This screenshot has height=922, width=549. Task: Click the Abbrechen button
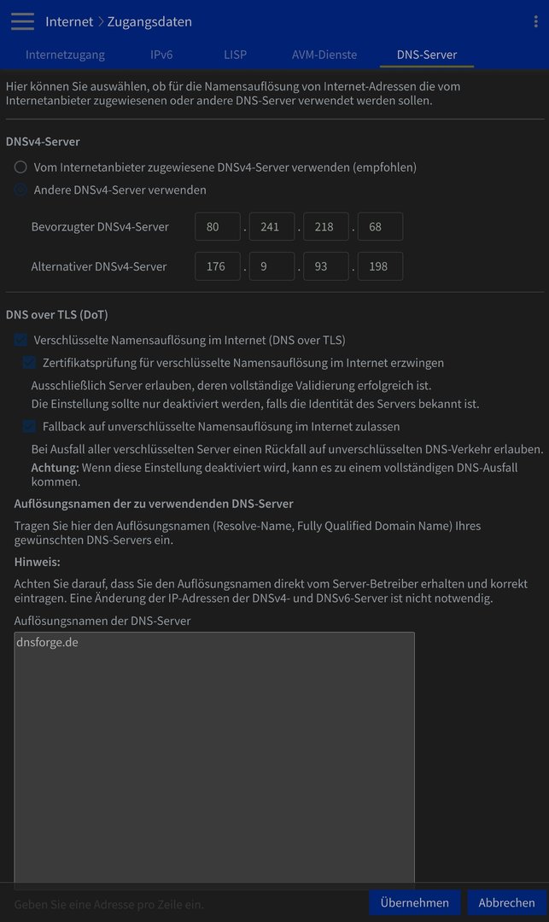[506, 902]
